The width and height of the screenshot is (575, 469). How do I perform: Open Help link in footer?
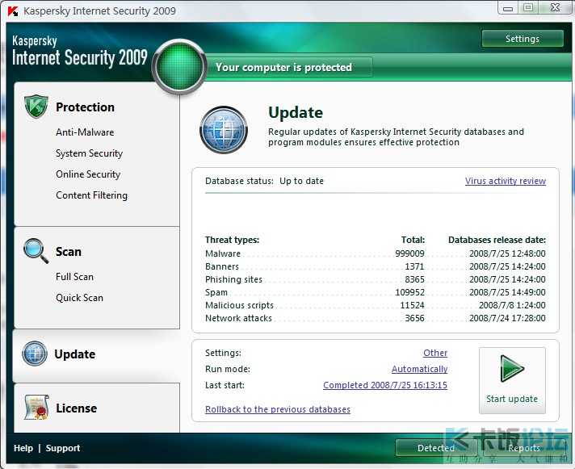(x=23, y=448)
